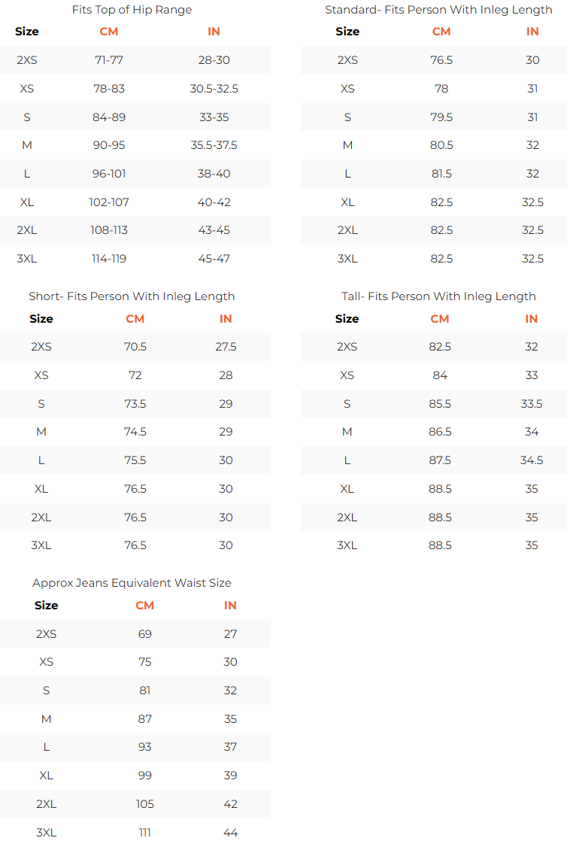The image size is (567, 844).
Task: Click the 102-107 hip range for XL
Action: pyautogui.click(x=109, y=202)
